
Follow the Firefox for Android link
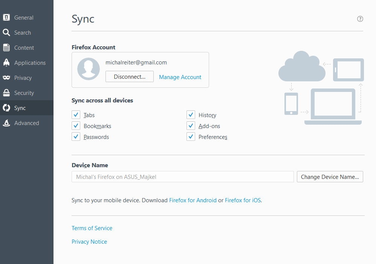click(193, 200)
